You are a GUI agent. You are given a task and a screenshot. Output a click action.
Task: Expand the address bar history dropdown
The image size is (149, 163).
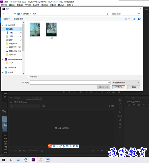point(104,14)
